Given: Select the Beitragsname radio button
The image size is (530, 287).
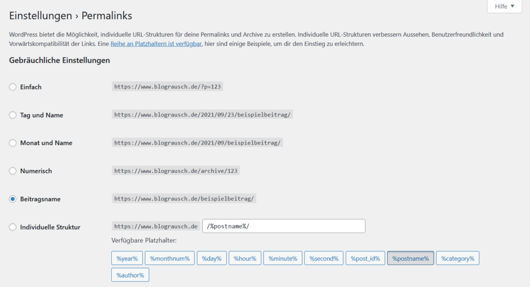Looking at the screenshot, I should tap(12, 199).
